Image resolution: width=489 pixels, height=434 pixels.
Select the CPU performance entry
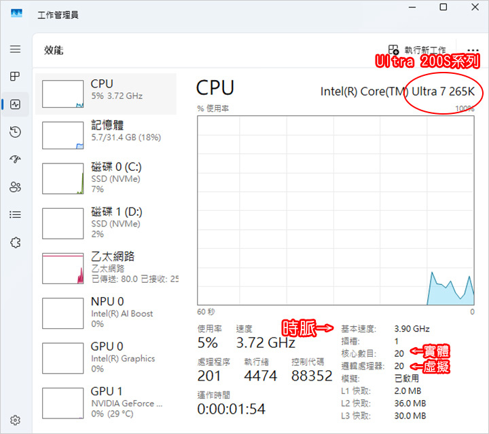click(106, 94)
